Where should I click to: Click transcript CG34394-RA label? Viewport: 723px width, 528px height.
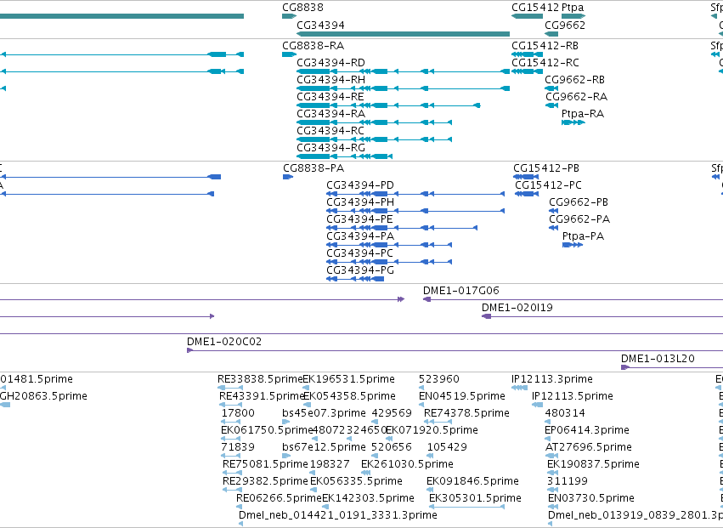click(x=330, y=114)
